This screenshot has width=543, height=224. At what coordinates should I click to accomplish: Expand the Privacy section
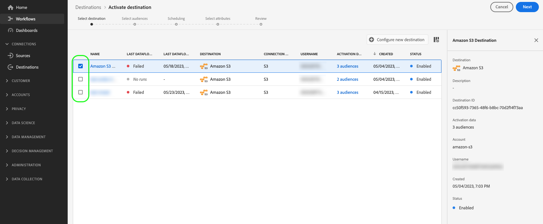click(x=7, y=109)
